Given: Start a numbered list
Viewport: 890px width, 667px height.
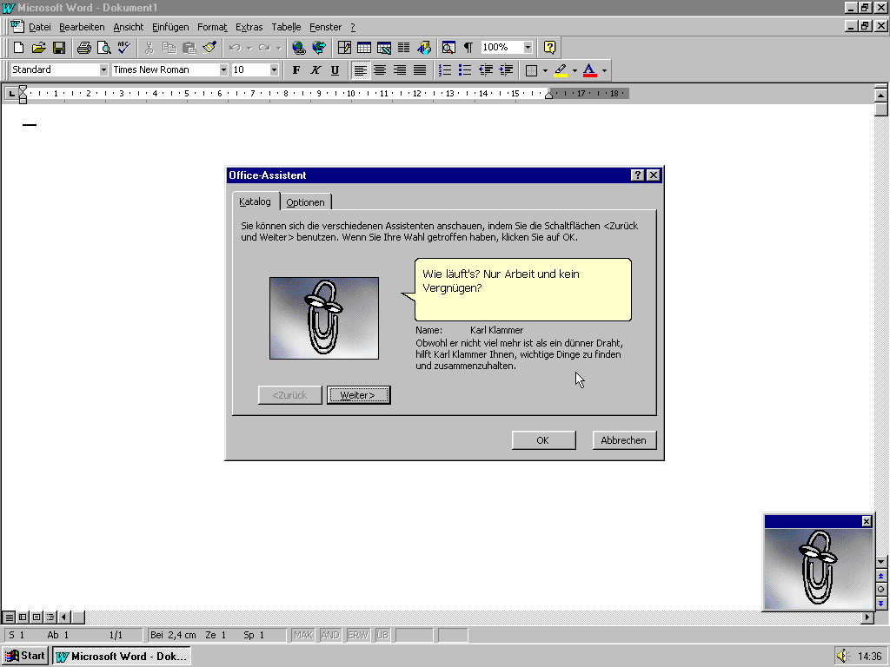Looking at the screenshot, I should (x=445, y=69).
